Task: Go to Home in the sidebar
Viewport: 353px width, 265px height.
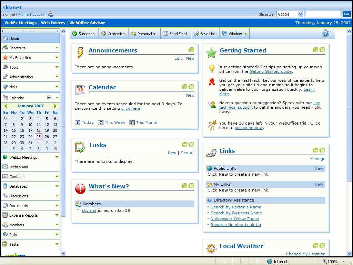Action: [30, 38]
